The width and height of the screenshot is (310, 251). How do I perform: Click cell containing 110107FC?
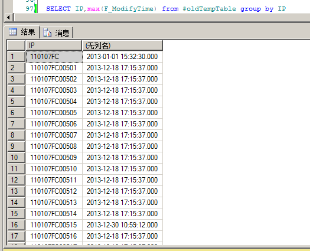coord(54,57)
